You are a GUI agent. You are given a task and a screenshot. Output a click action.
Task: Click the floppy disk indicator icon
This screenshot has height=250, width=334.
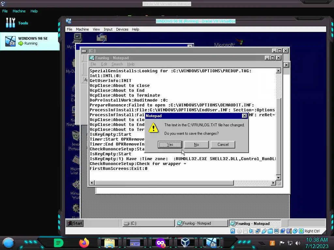[245, 231]
